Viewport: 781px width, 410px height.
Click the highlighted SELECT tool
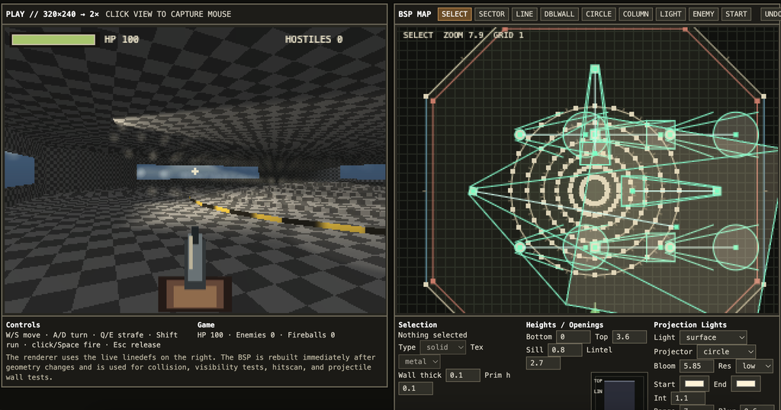[x=455, y=14]
